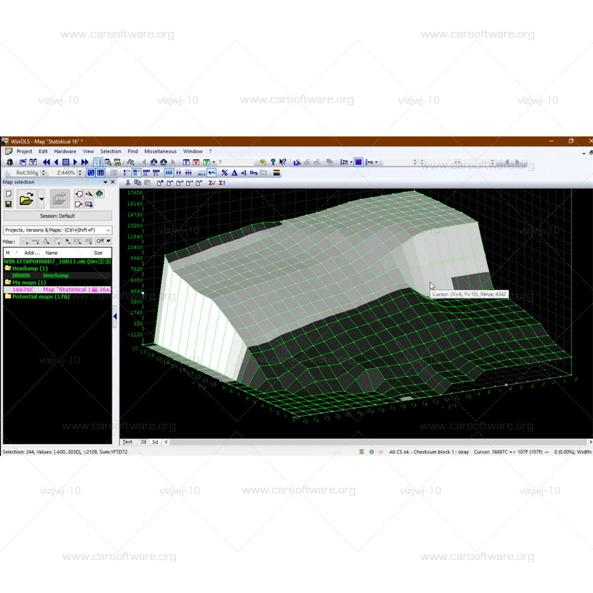
Task: Click the blue cloud with green arrow icon
Action: point(100,194)
